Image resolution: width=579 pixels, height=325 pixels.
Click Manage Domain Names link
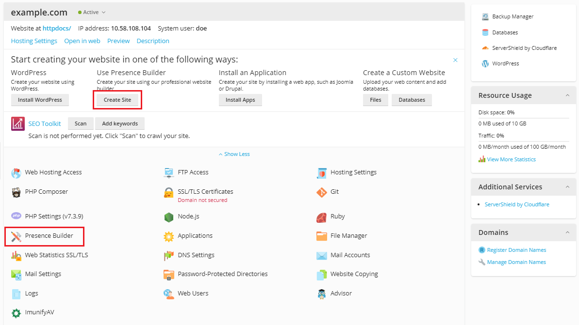click(516, 263)
